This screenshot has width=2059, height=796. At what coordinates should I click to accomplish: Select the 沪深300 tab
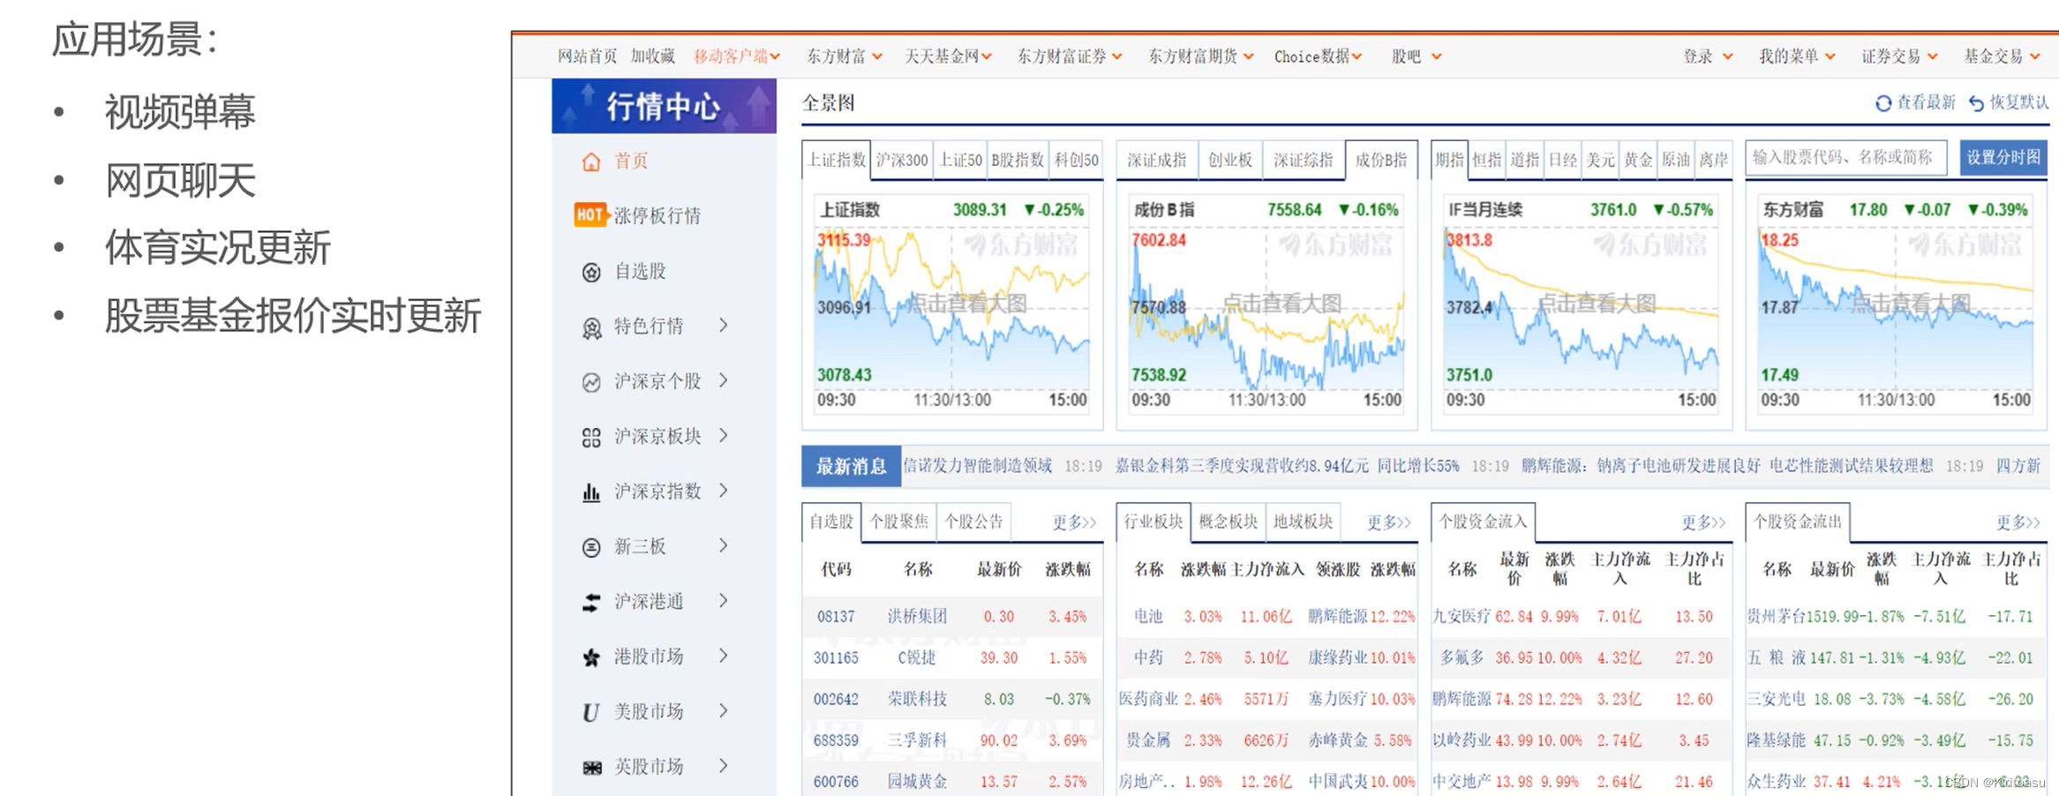tap(902, 160)
